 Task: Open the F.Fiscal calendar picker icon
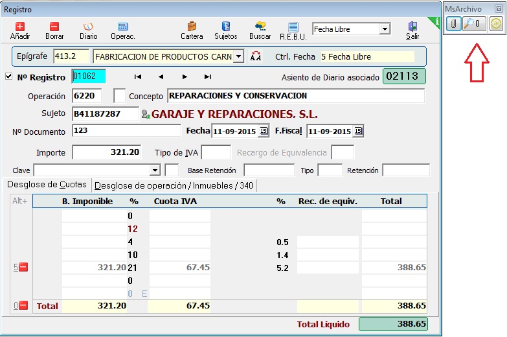(358, 131)
